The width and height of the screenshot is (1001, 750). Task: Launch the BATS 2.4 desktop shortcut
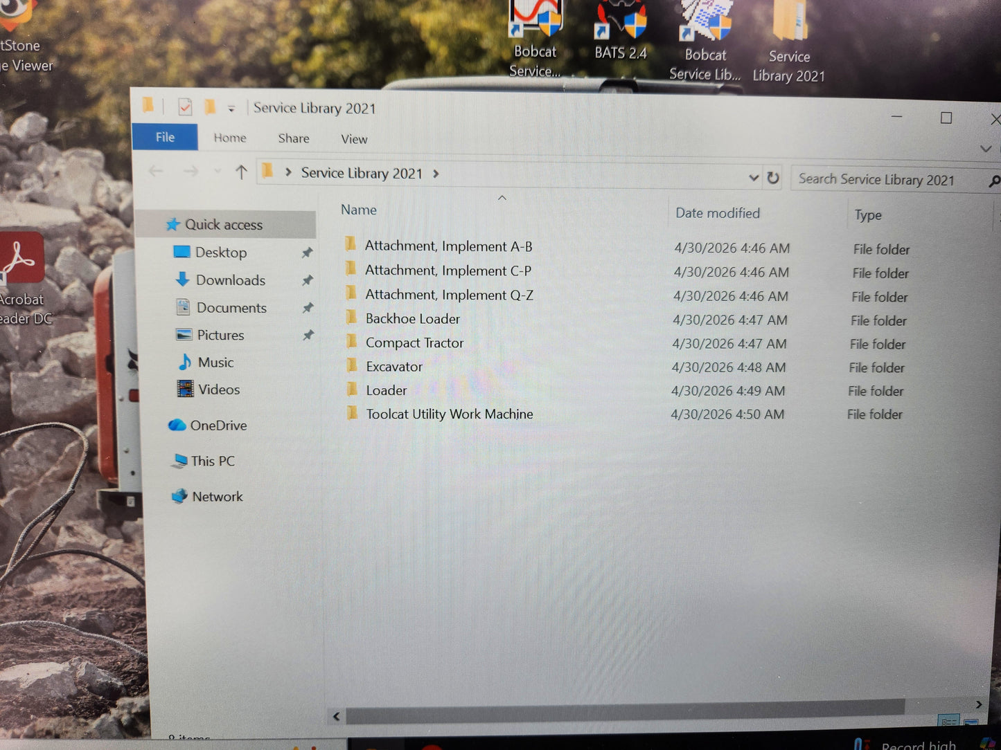point(620,31)
